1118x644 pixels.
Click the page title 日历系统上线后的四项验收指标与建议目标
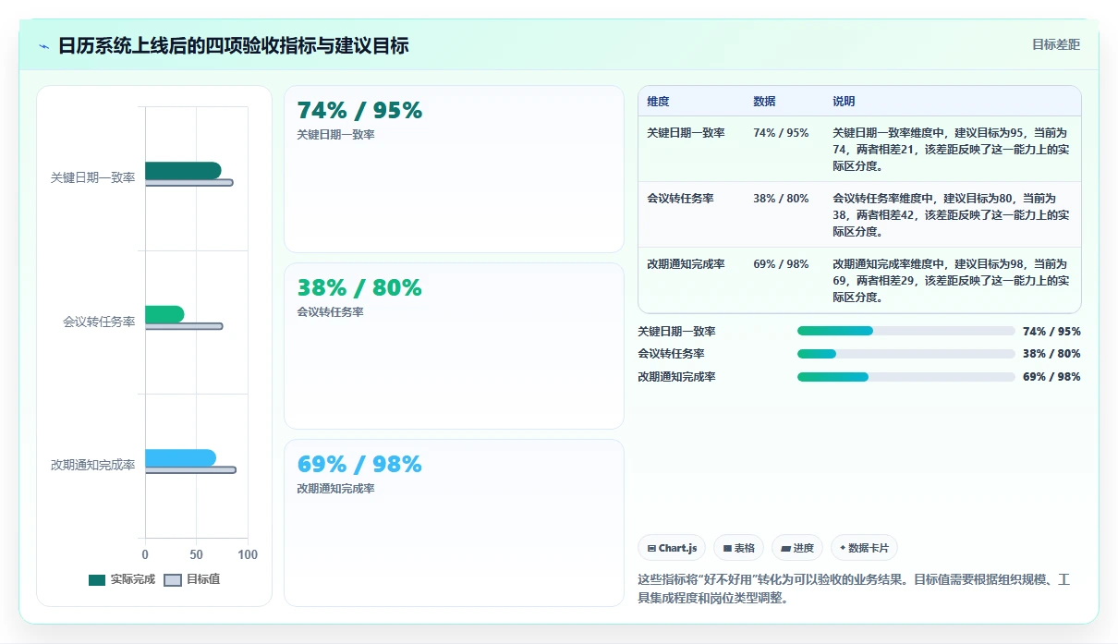pos(233,46)
